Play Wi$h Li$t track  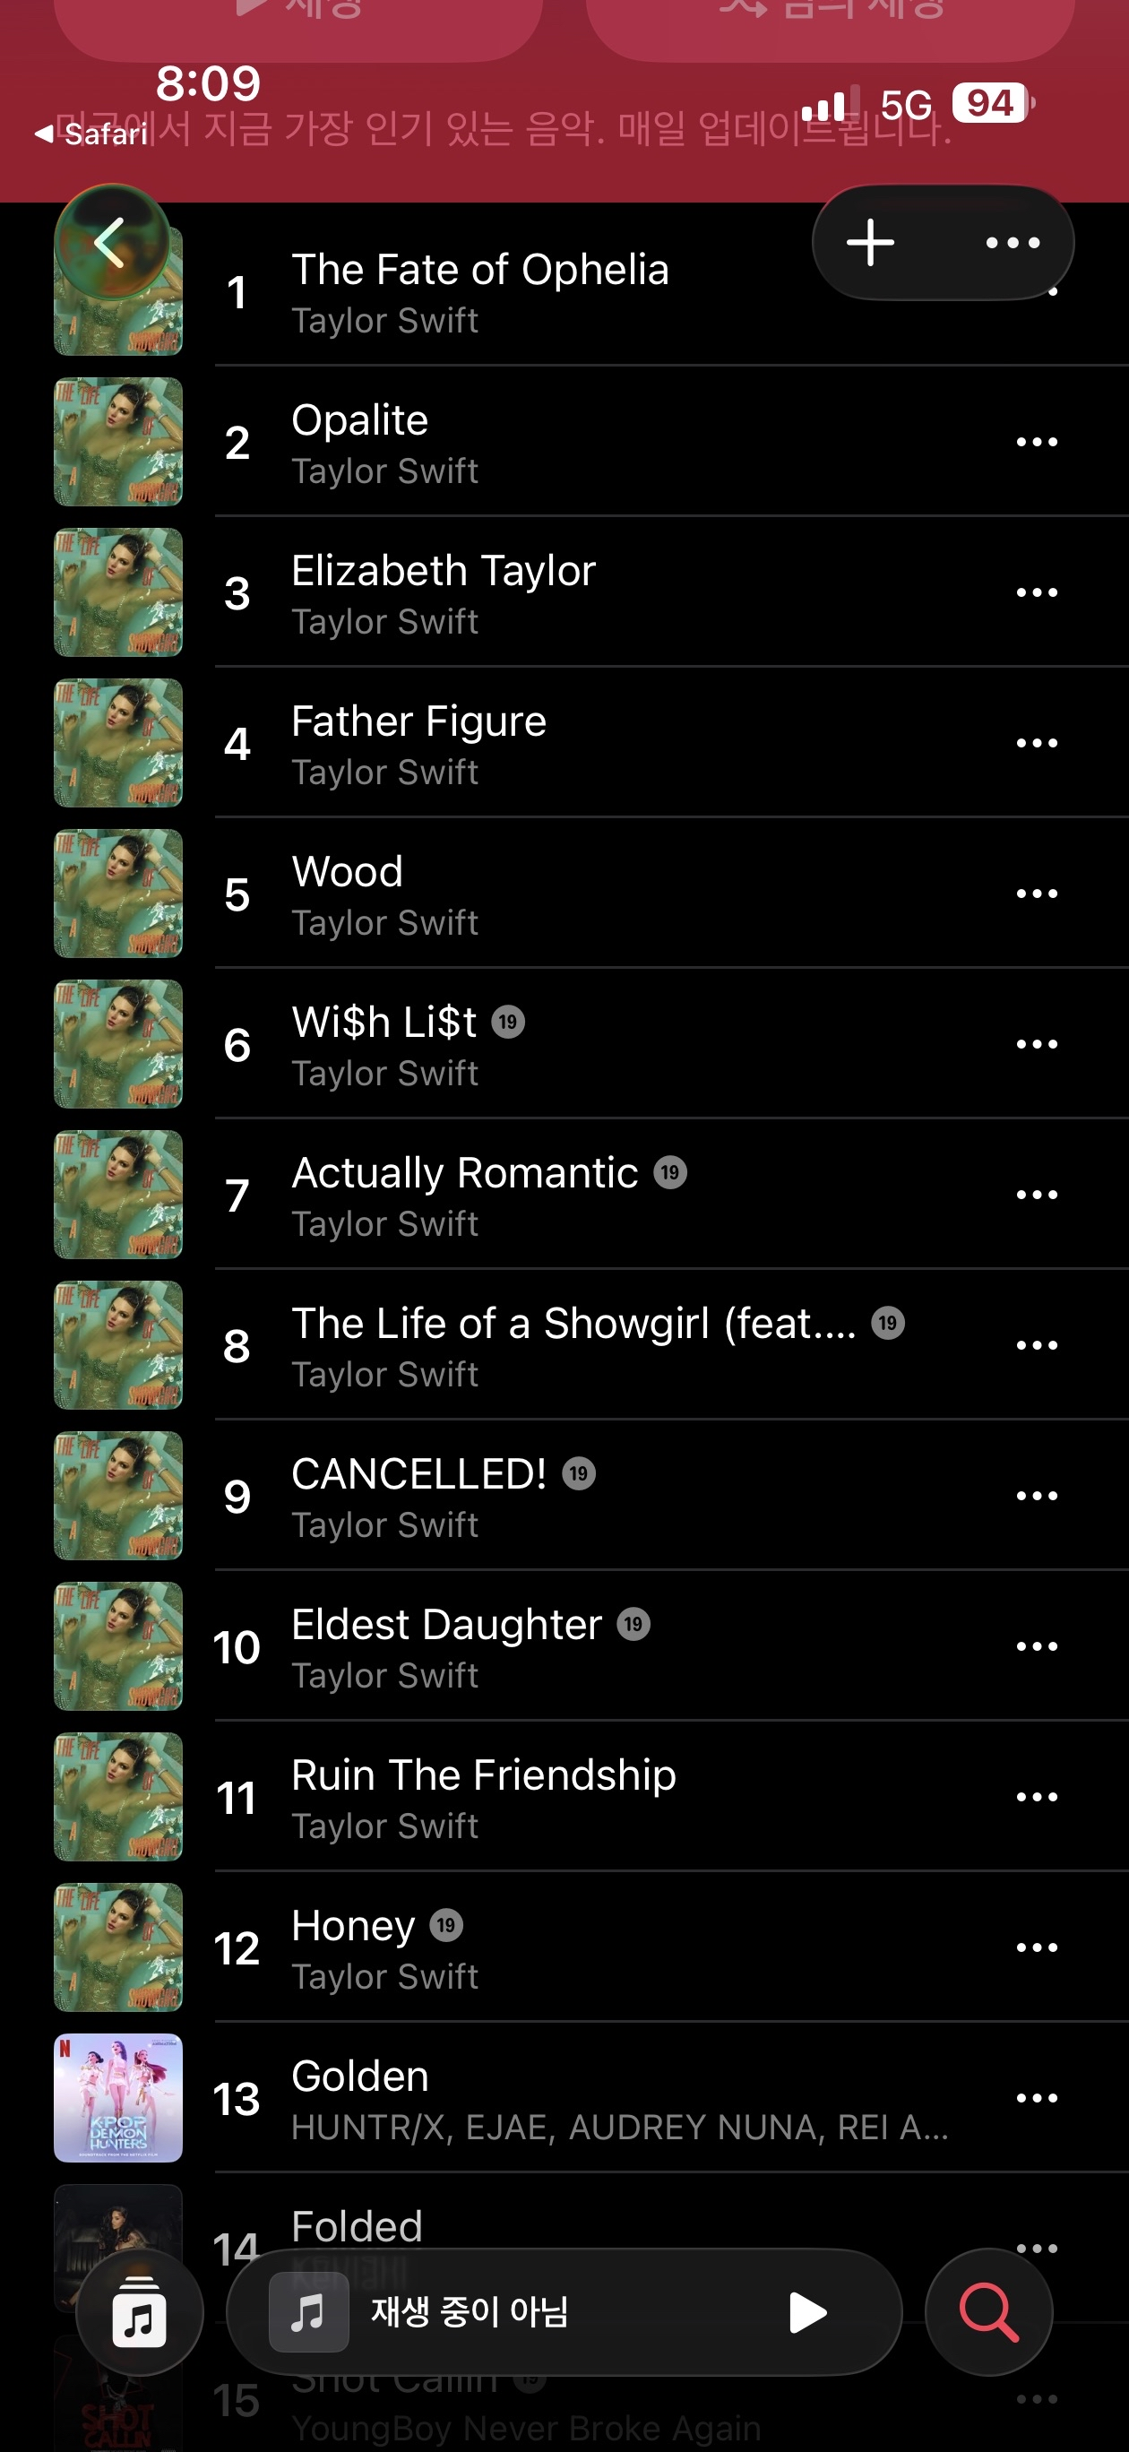point(523,1044)
